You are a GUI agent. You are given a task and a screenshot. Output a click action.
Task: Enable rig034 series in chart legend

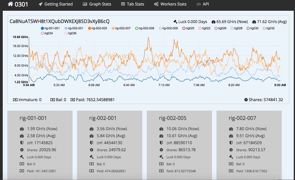pyautogui.click(x=42, y=33)
